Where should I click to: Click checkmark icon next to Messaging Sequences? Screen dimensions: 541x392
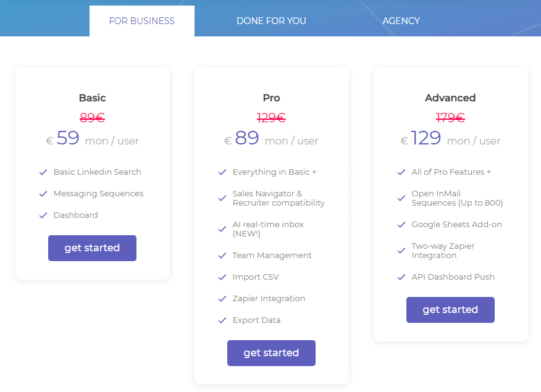(x=43, y=194)
